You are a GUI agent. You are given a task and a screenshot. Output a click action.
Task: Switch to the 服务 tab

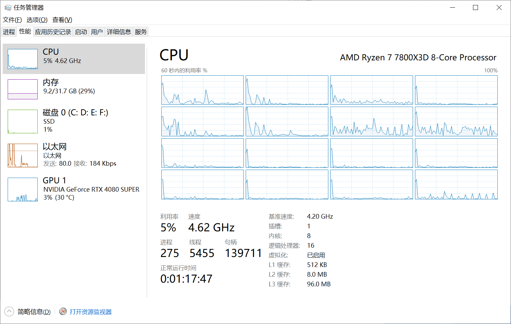(141, 32)
